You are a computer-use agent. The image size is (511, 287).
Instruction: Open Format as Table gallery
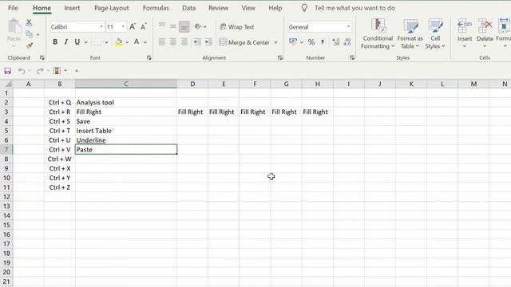410,33
